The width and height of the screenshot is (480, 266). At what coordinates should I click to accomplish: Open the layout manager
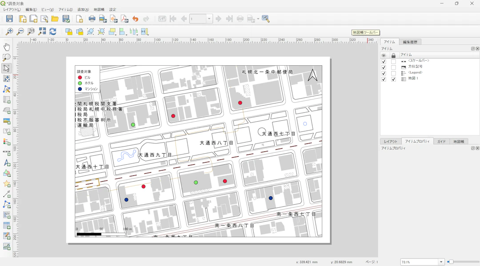44,19
